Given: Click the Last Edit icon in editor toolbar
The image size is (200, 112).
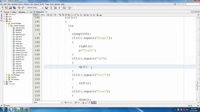Looking at the screenshot, I should coord(48,15).
